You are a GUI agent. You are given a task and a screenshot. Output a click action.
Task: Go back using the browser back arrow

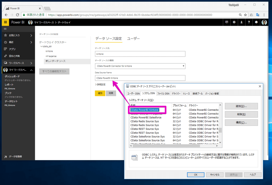6,15
